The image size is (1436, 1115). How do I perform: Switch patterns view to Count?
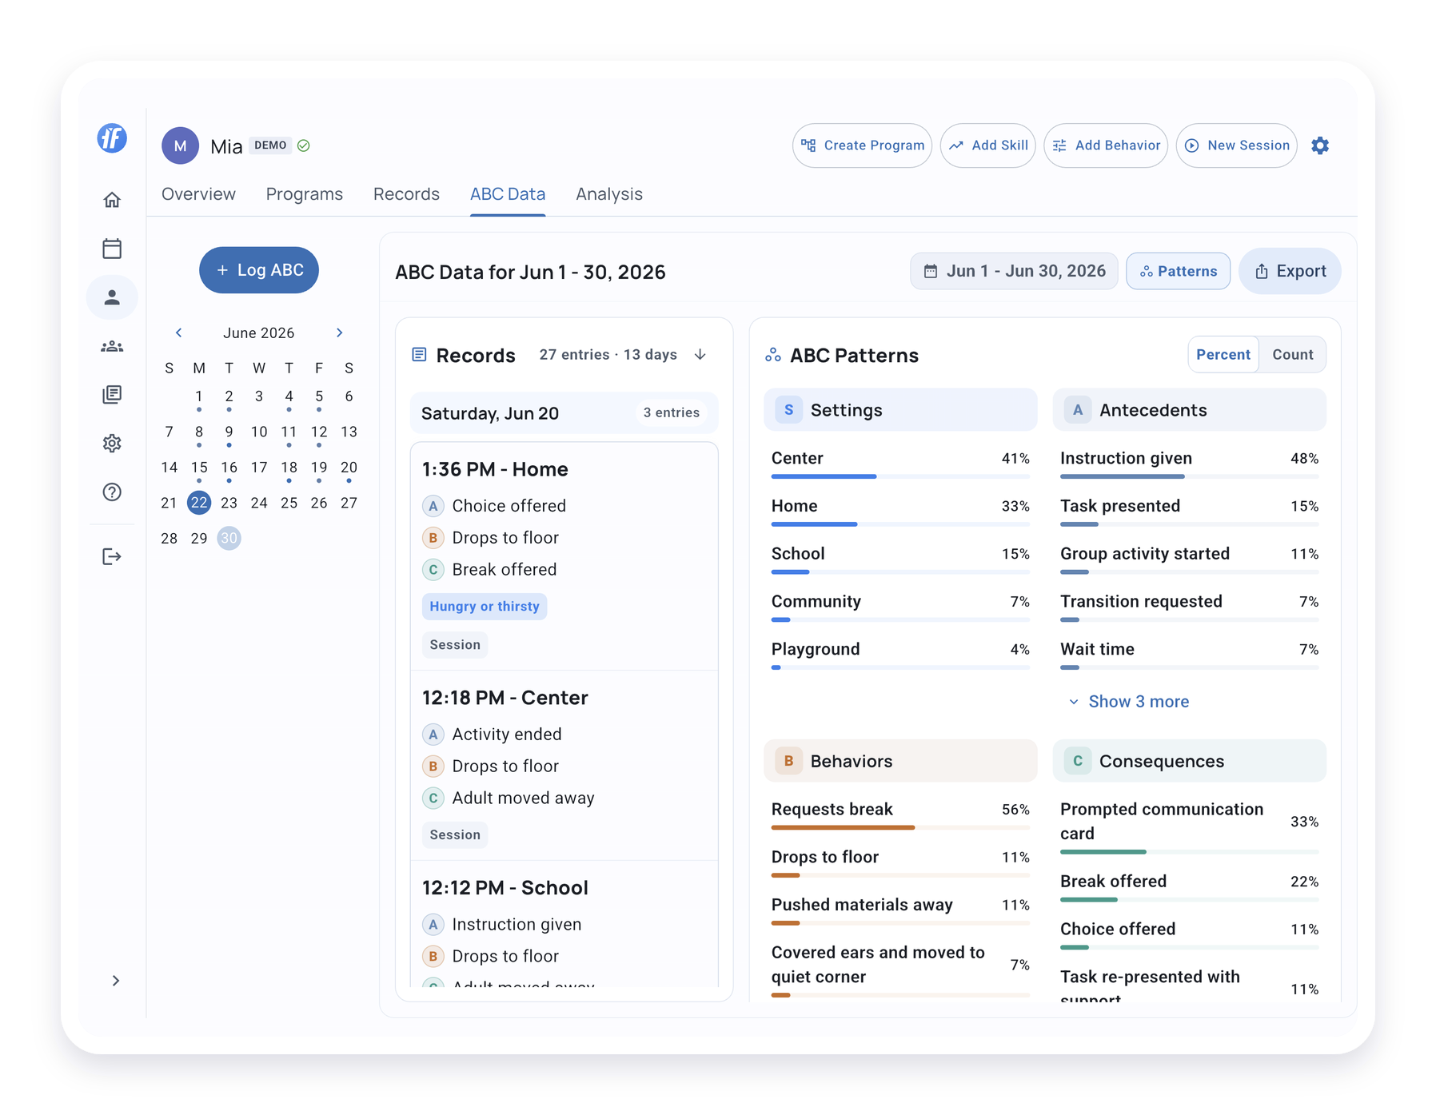tap(1293, 355)
